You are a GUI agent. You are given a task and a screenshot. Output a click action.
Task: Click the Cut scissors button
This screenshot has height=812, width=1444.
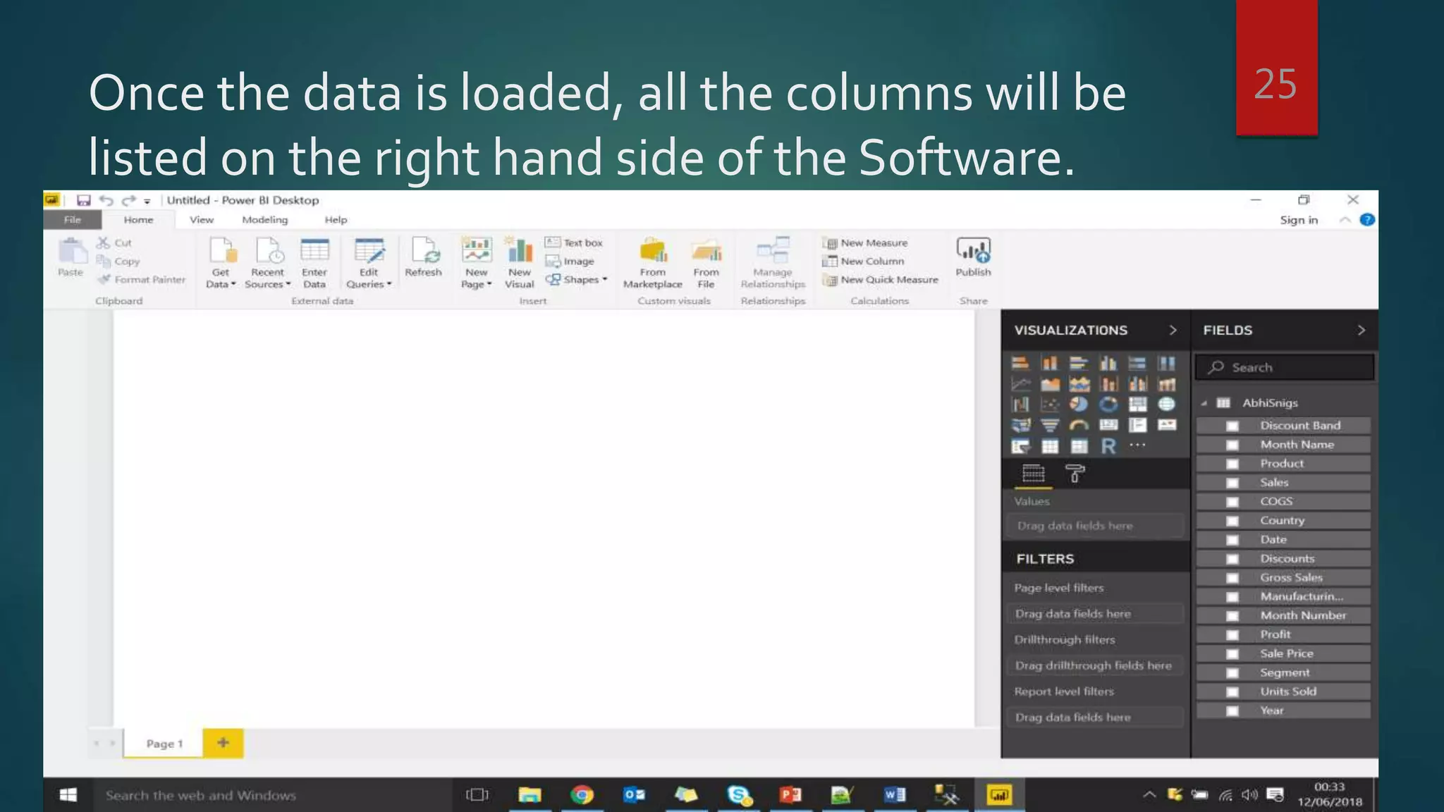114,242
